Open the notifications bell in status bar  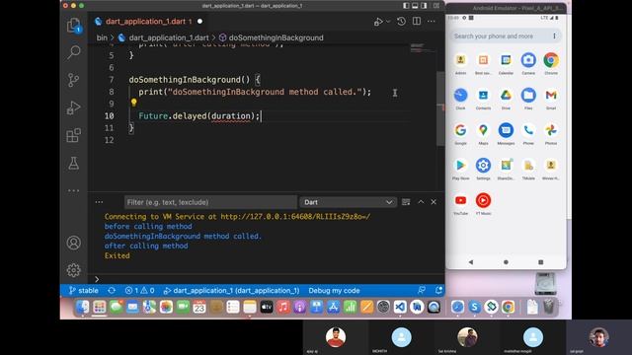(x=438, y=290)
